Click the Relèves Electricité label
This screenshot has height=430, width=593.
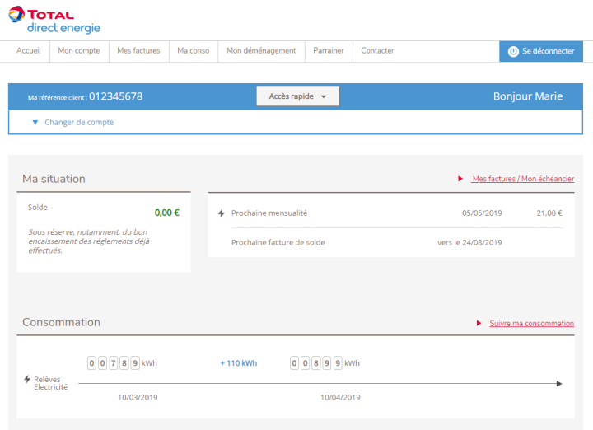(x=51, y=383)
